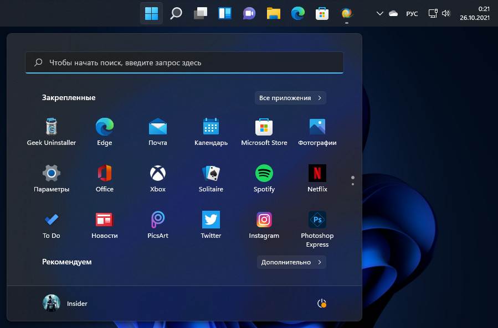Open the Фотографии photos app

coord(317,132)
